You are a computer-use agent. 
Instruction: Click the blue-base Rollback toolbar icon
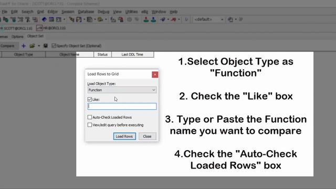point(153,19)
